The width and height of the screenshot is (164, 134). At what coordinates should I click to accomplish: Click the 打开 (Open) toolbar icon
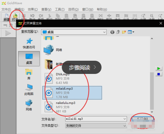(x=15, y=17)
